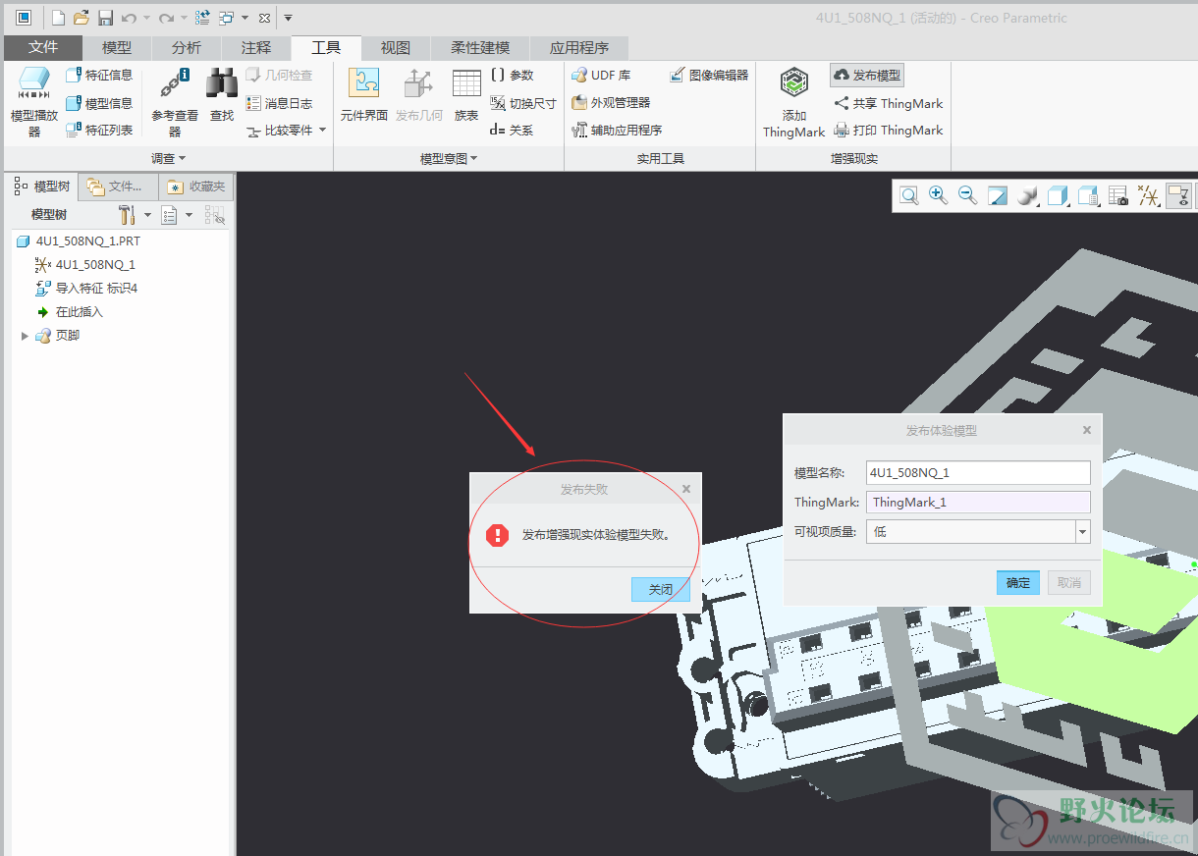Open the quick access toolbar customize dropdown
This screenshot has width=1198, height=856.
[x=288, y=18]
